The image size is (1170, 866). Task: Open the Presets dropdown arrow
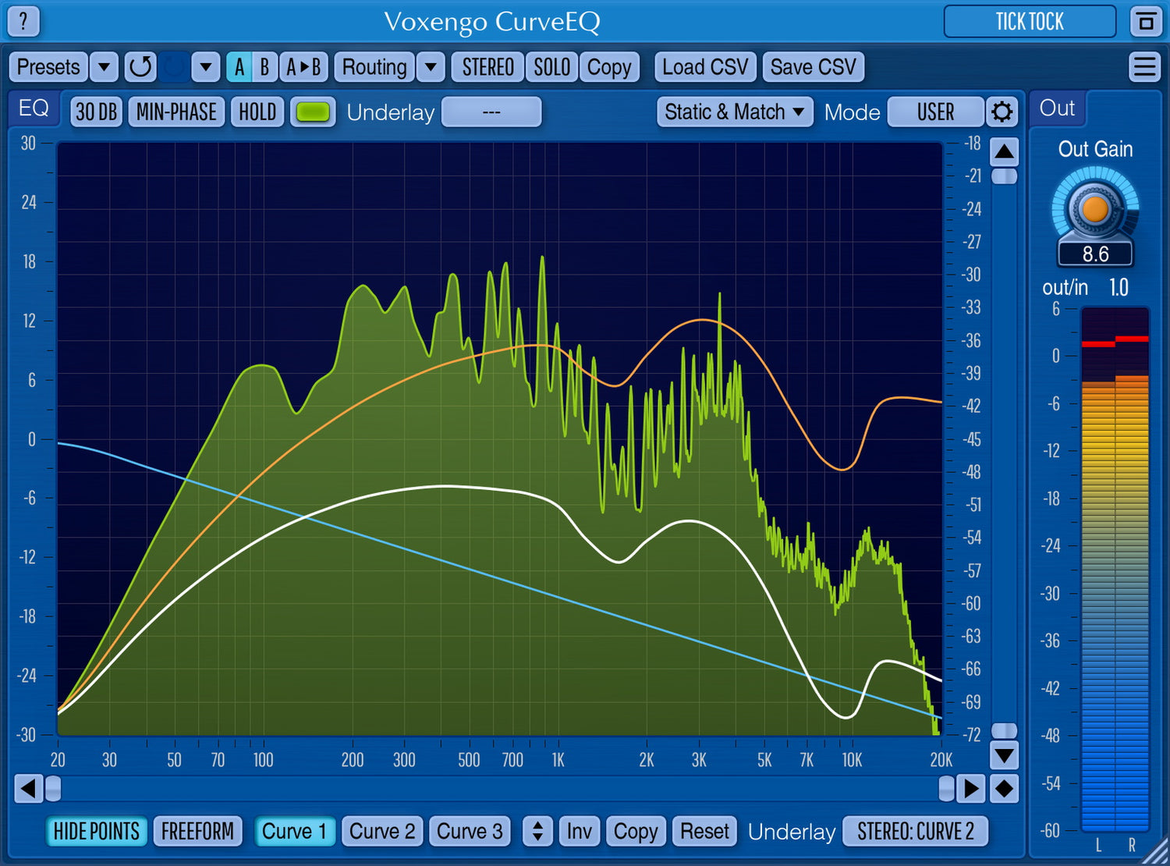pyautogui.click(x=104, y=67)
